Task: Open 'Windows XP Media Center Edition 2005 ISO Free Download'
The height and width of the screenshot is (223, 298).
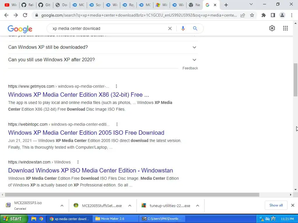Action: click(x=86, y=132)
